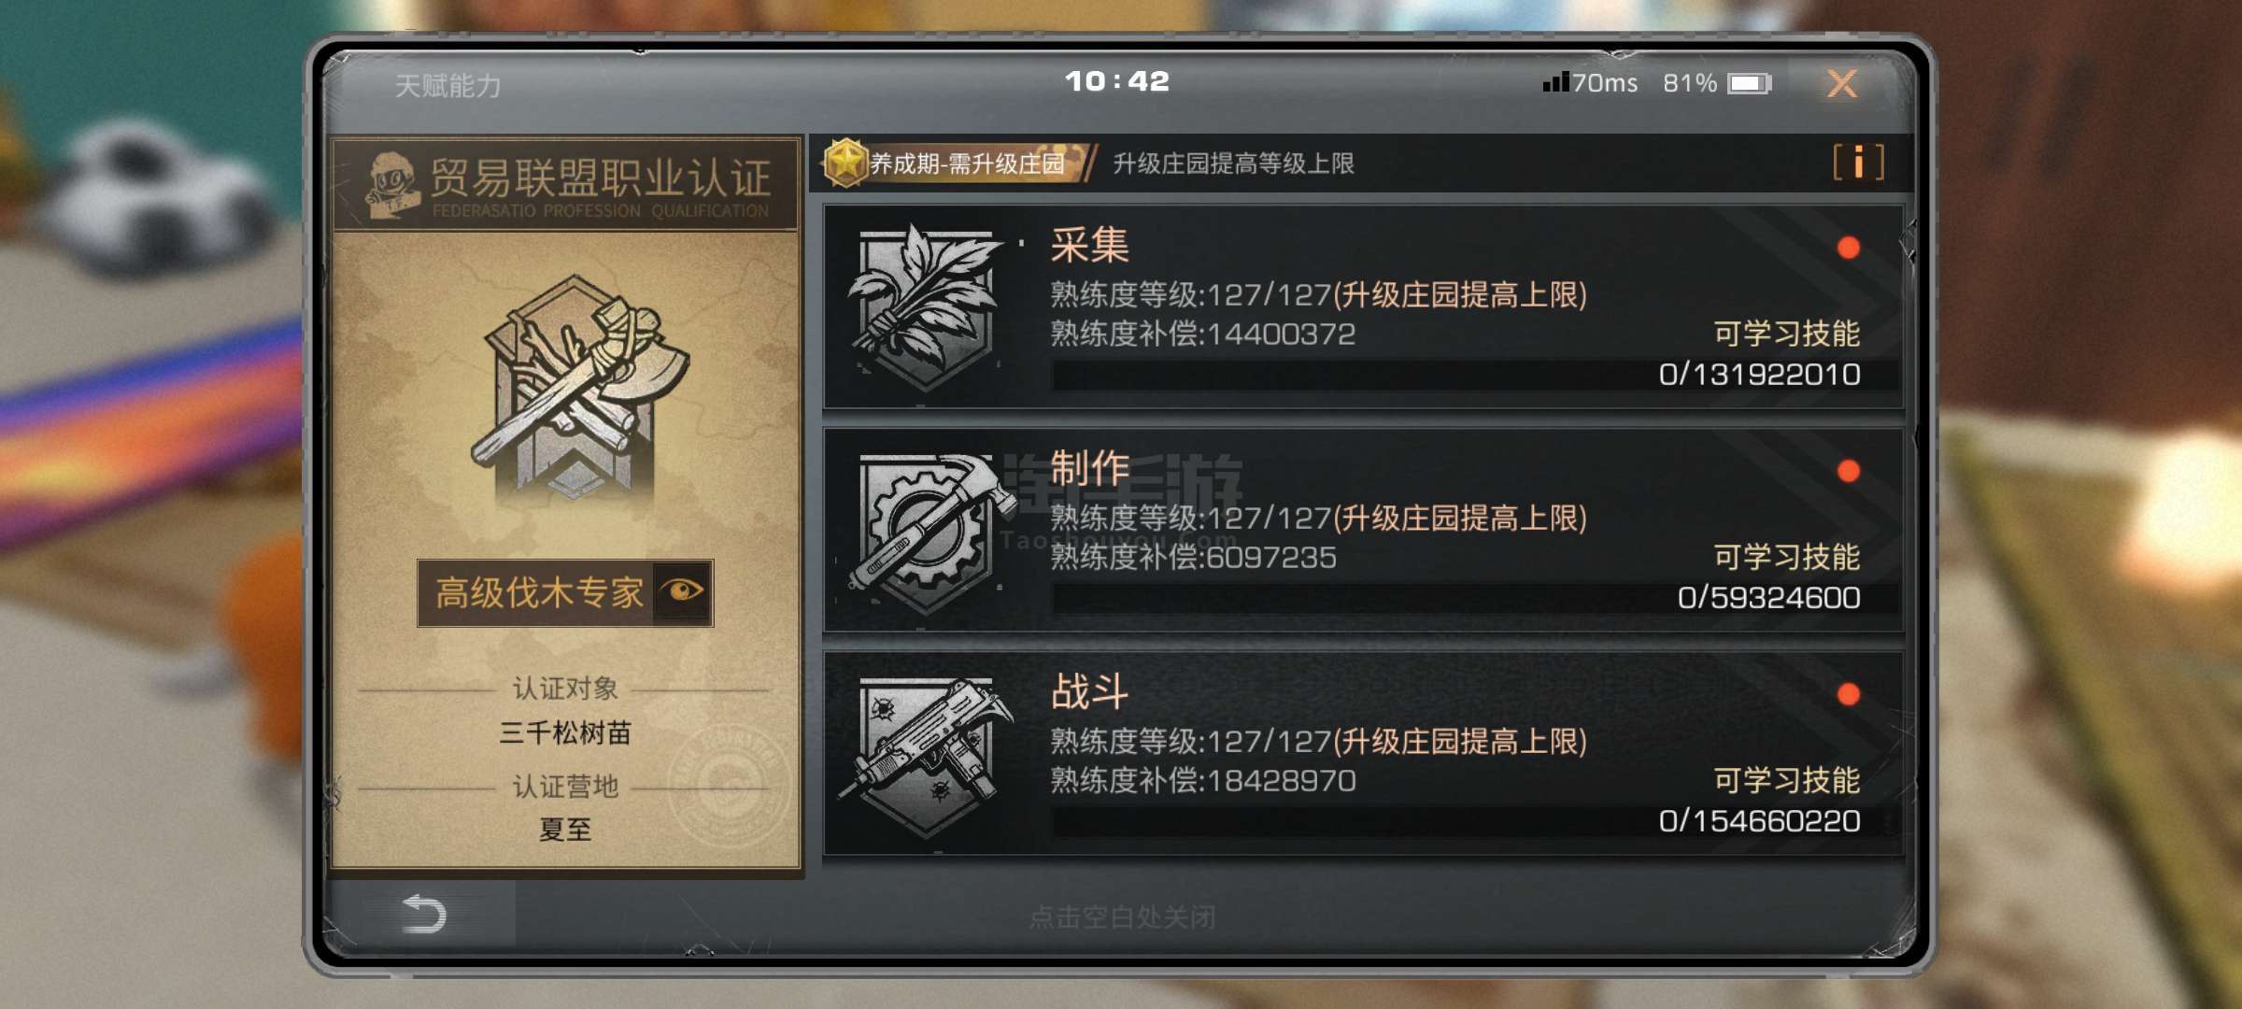The width and height of the screenshot is (2242, 1009).
Task: Click the combat submachine gun badge icon
Action: click(925, 755)
